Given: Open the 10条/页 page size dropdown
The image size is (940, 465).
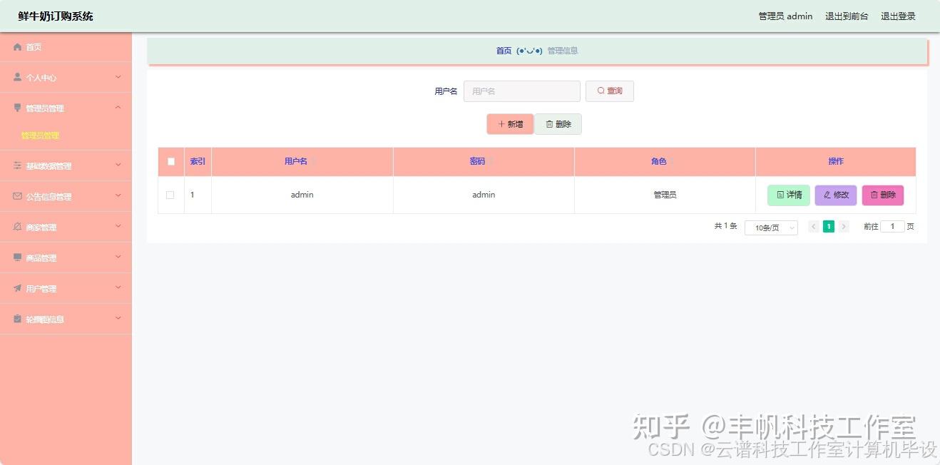Looking at the screenshot, I should click(771, 228).
